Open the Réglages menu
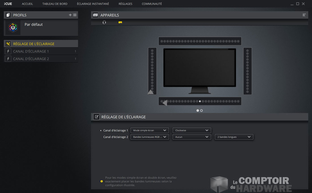 click(x=125, y=4)
